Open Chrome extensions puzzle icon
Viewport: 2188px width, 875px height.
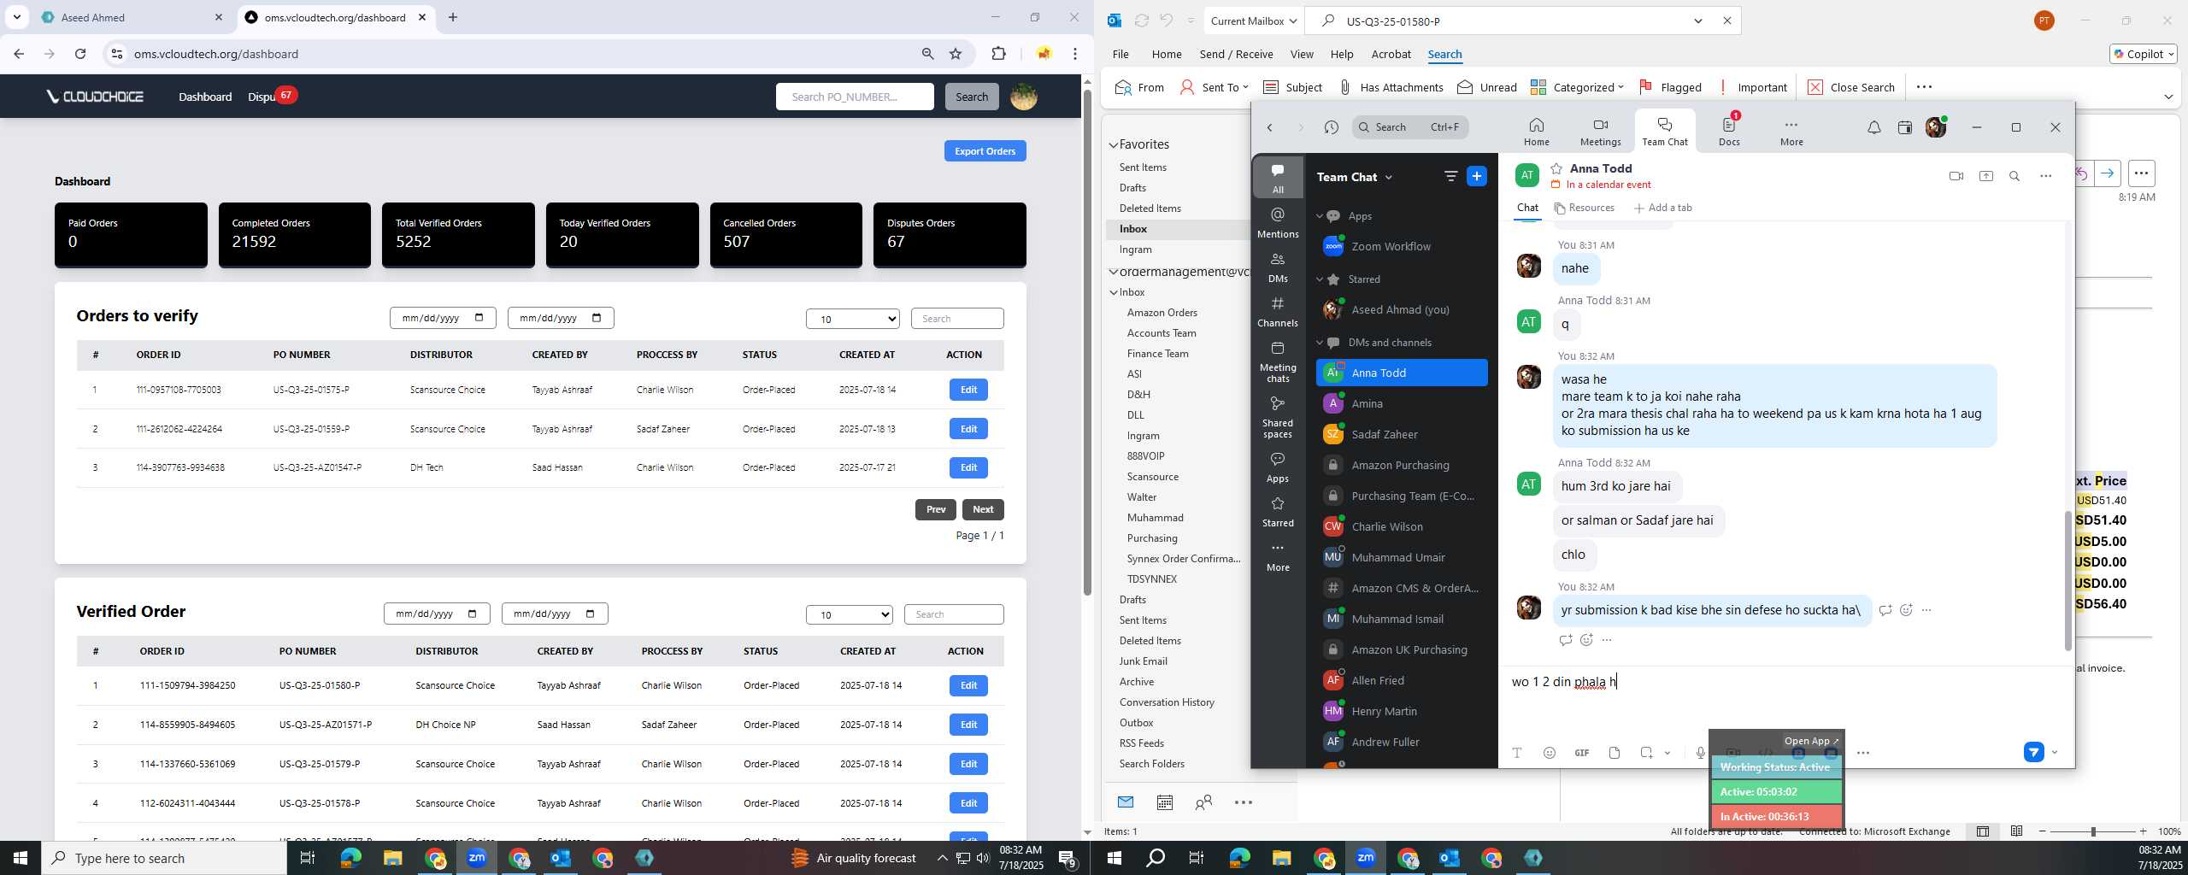[998, 54]
